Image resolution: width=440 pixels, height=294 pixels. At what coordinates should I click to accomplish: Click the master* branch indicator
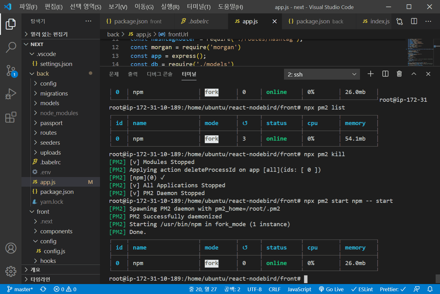point(20,289)
